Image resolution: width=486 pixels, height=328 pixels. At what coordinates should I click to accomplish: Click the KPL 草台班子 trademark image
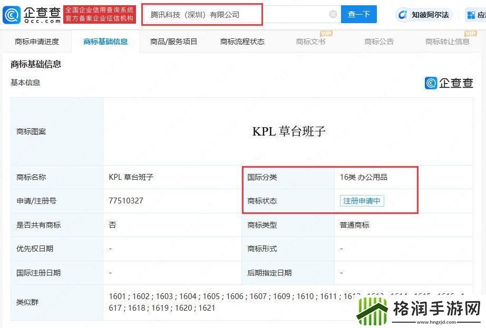coord(288,131)
